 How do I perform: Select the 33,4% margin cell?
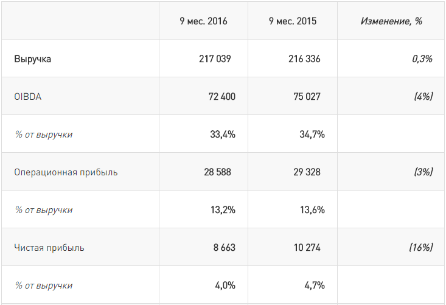point(223,135)
